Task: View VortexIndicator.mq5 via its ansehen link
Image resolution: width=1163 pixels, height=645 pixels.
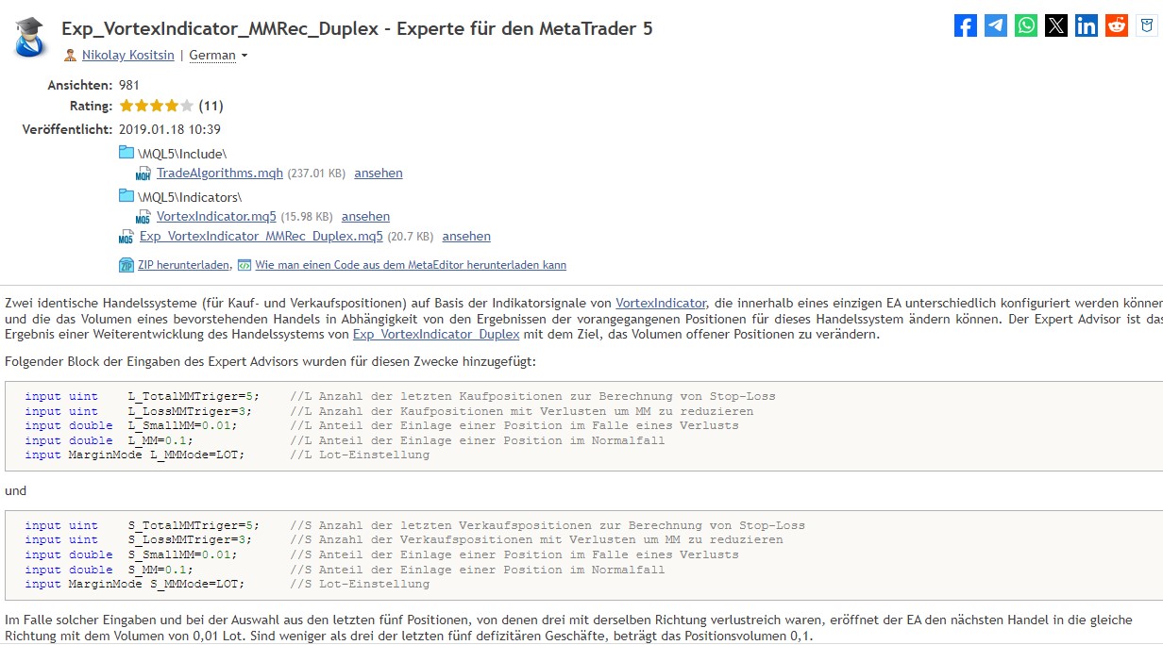Action: tap(365, 217)
